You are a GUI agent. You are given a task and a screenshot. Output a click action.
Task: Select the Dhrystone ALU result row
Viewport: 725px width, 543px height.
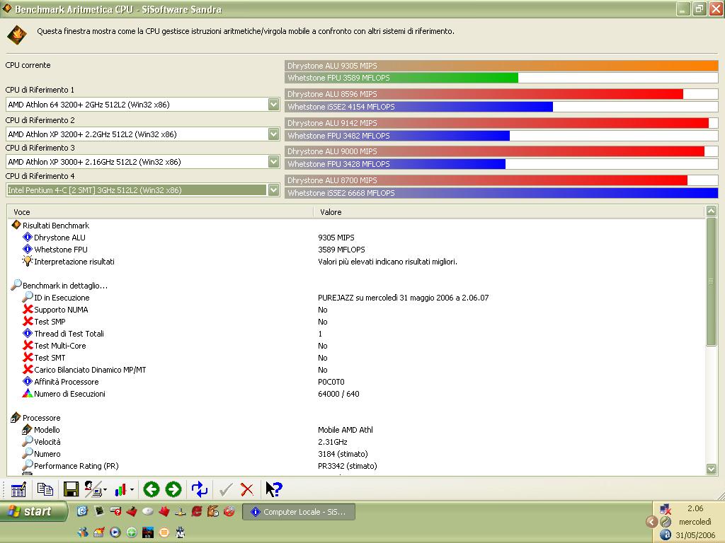357,238
